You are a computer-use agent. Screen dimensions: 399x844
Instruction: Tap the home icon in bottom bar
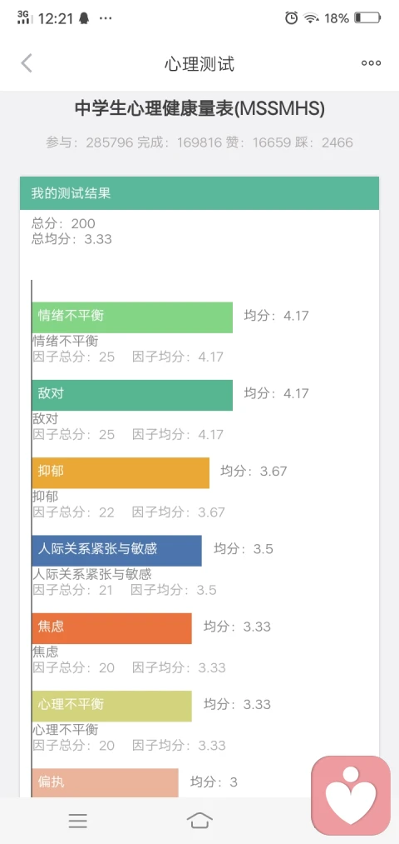point(199,821)
